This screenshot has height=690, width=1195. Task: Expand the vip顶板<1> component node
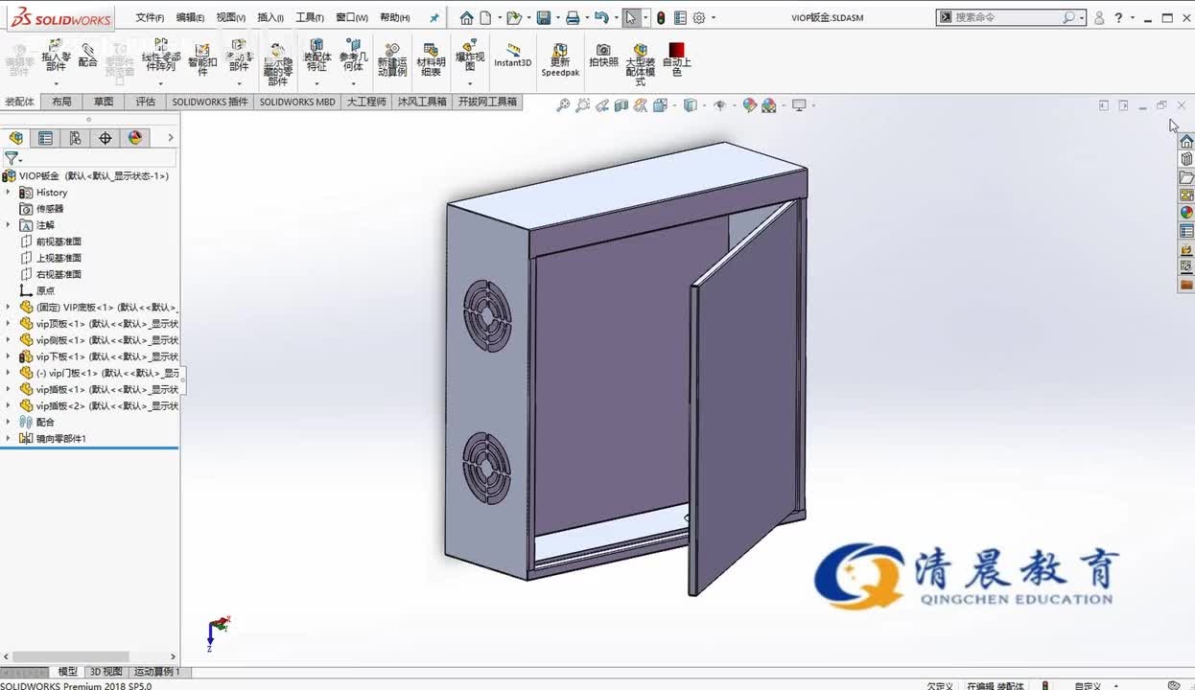coord(8,324)
